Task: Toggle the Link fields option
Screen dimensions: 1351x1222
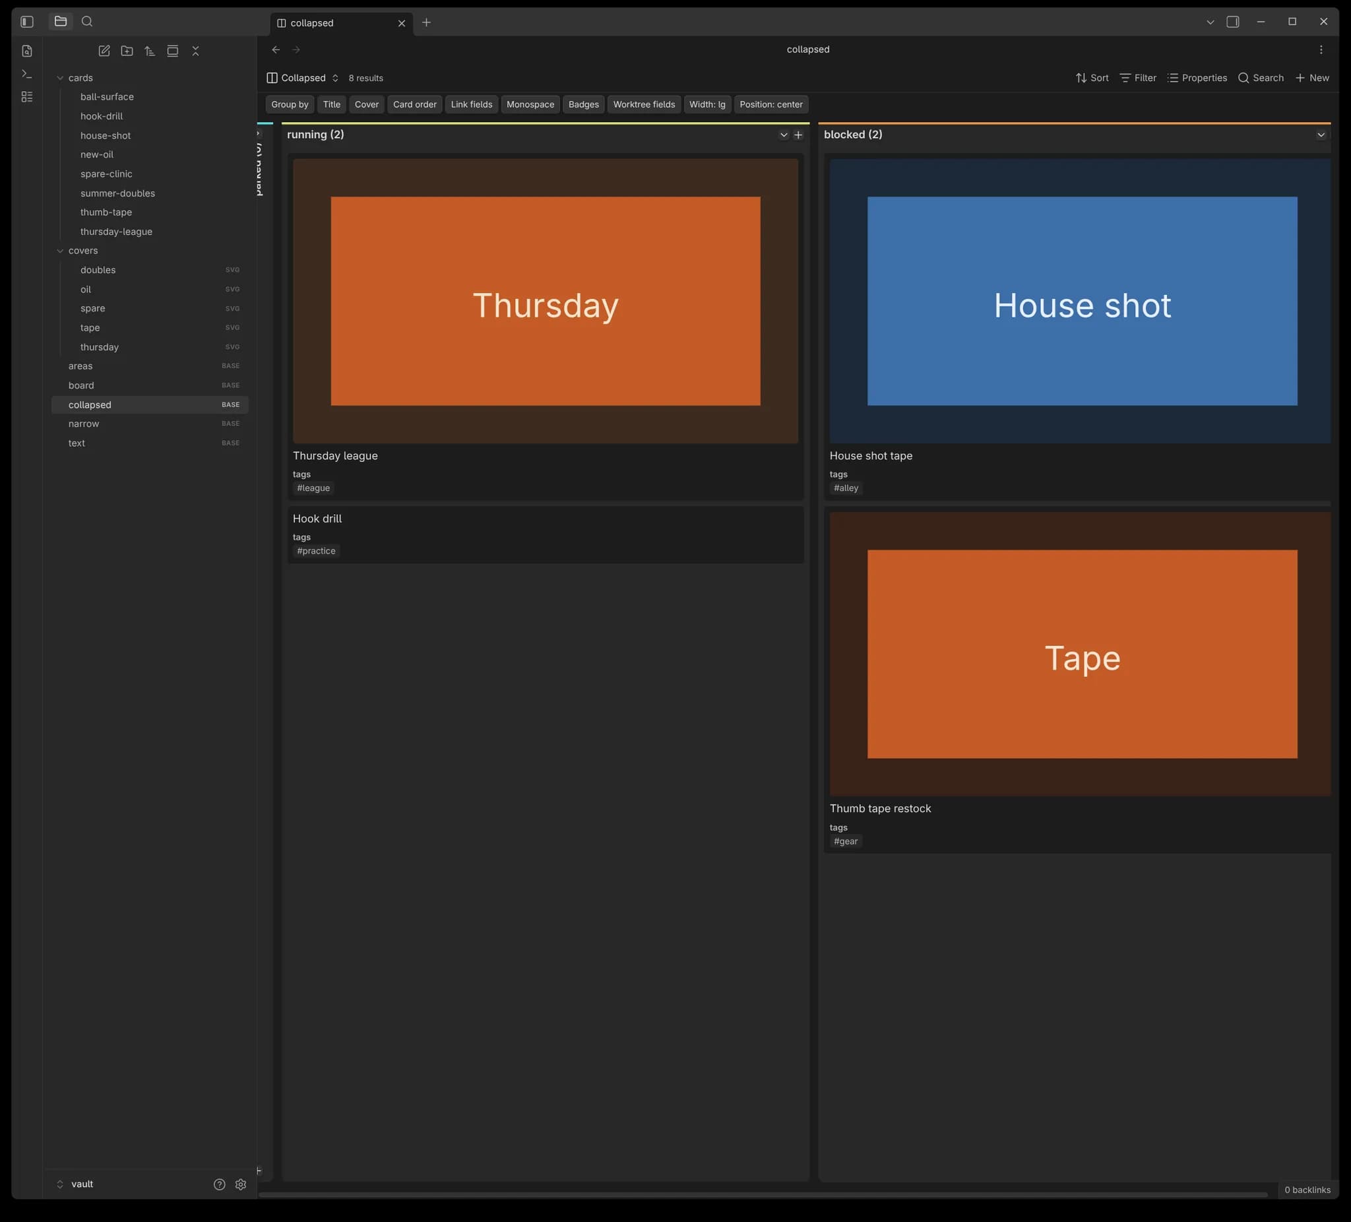Action: pos(471,104)
